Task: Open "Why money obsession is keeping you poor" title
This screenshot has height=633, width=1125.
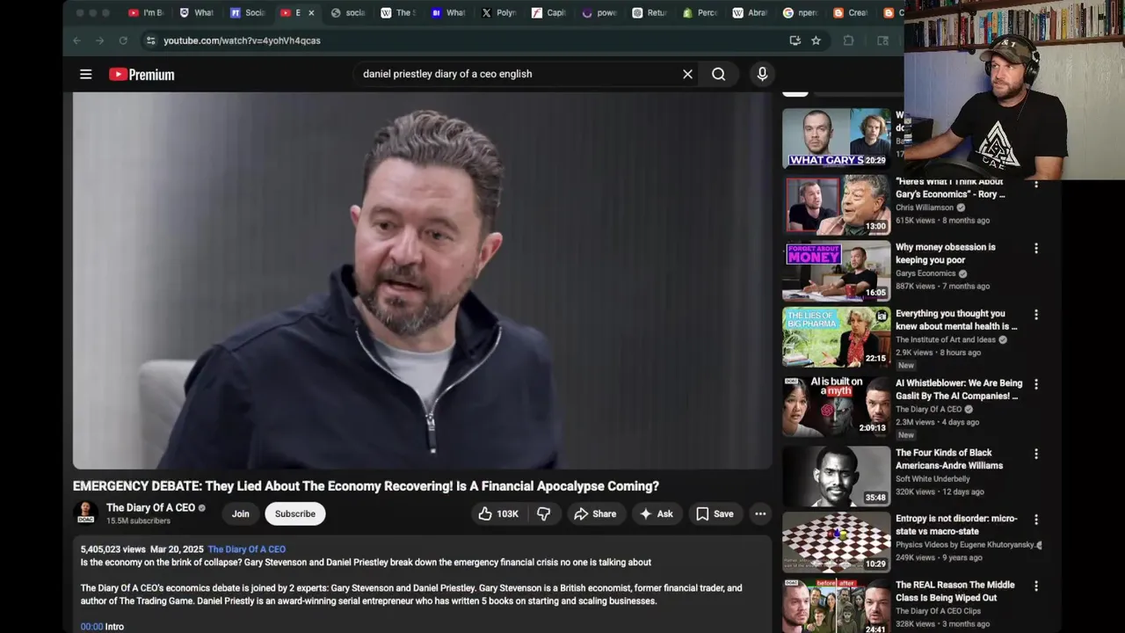Action: pyautogui.click(x=946, y=254)
